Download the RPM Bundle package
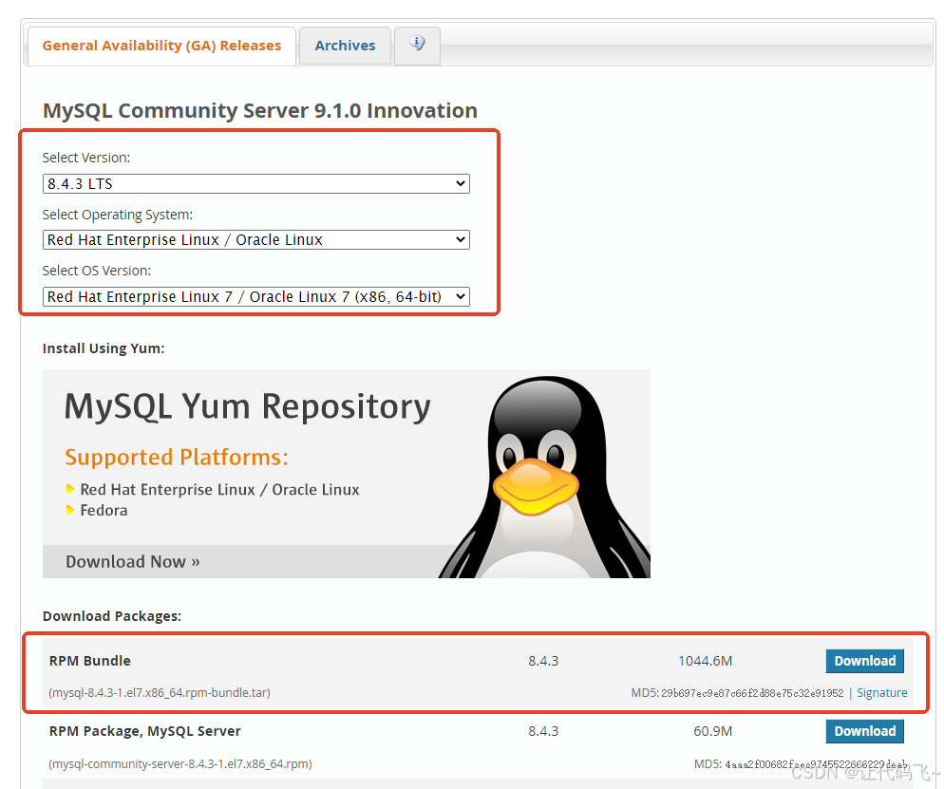 (864, 661)
